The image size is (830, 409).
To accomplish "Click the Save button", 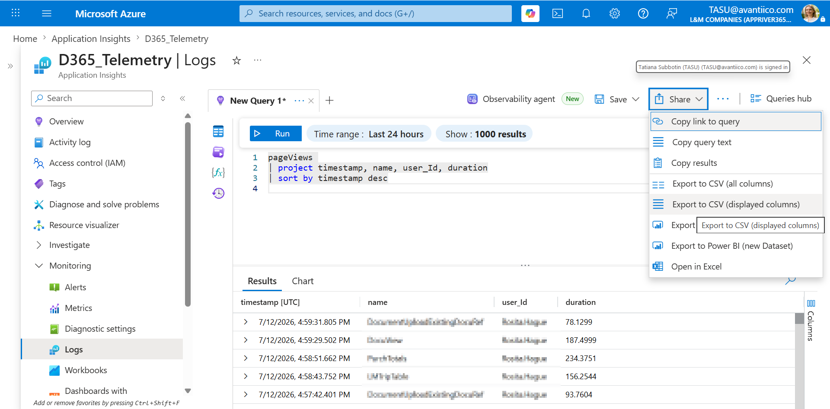I will pyautogui.click(x=610, y=99).
